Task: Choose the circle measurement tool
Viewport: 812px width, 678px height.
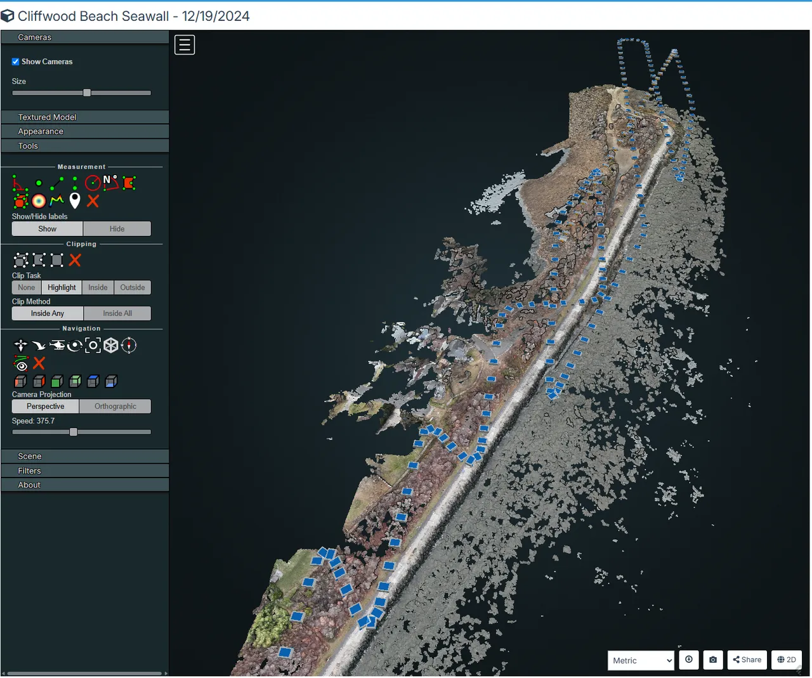Action: click(93, 183)
